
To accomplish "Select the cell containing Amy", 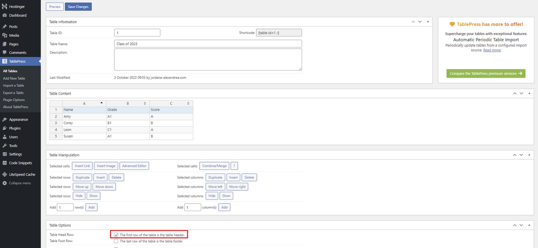I will tap(84, 117).
